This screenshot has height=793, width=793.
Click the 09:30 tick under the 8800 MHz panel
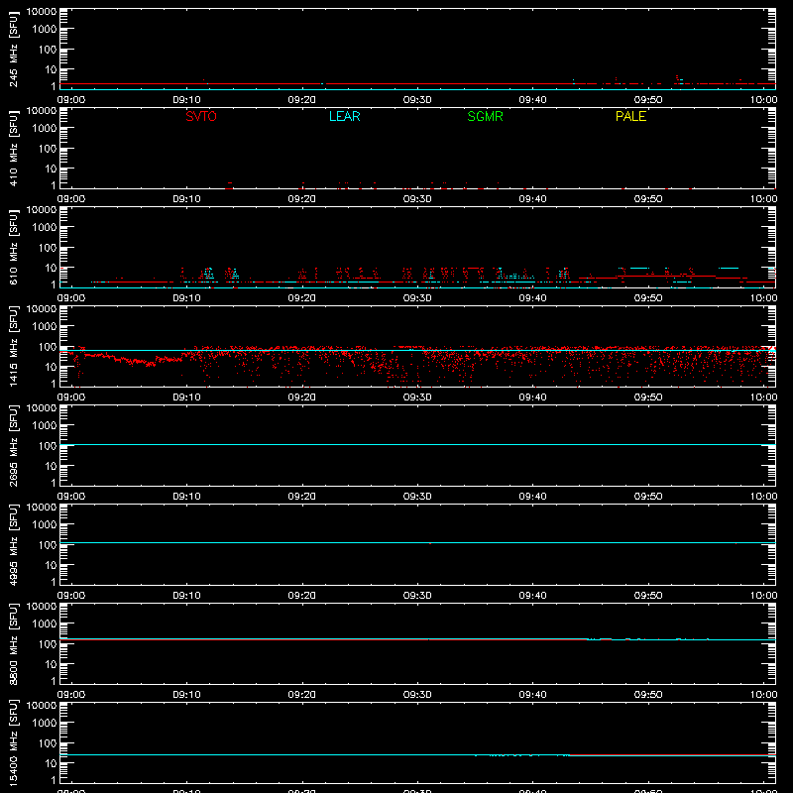(x=417, y=695)
